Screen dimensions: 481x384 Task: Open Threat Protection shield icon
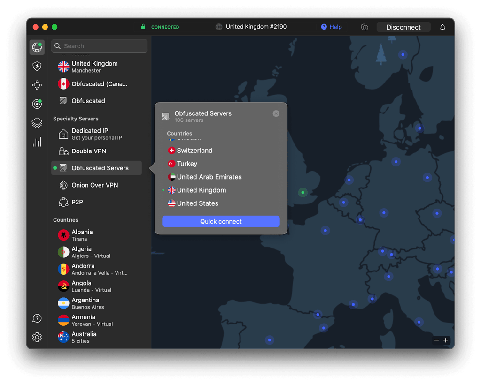click(37, 66)
